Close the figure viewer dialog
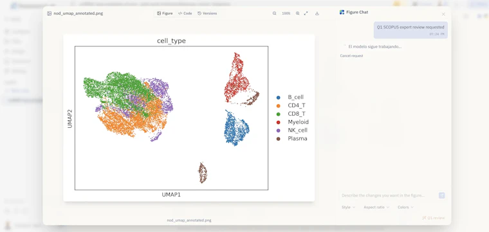This screenshot has width=489, height=232. coord(443,14)
